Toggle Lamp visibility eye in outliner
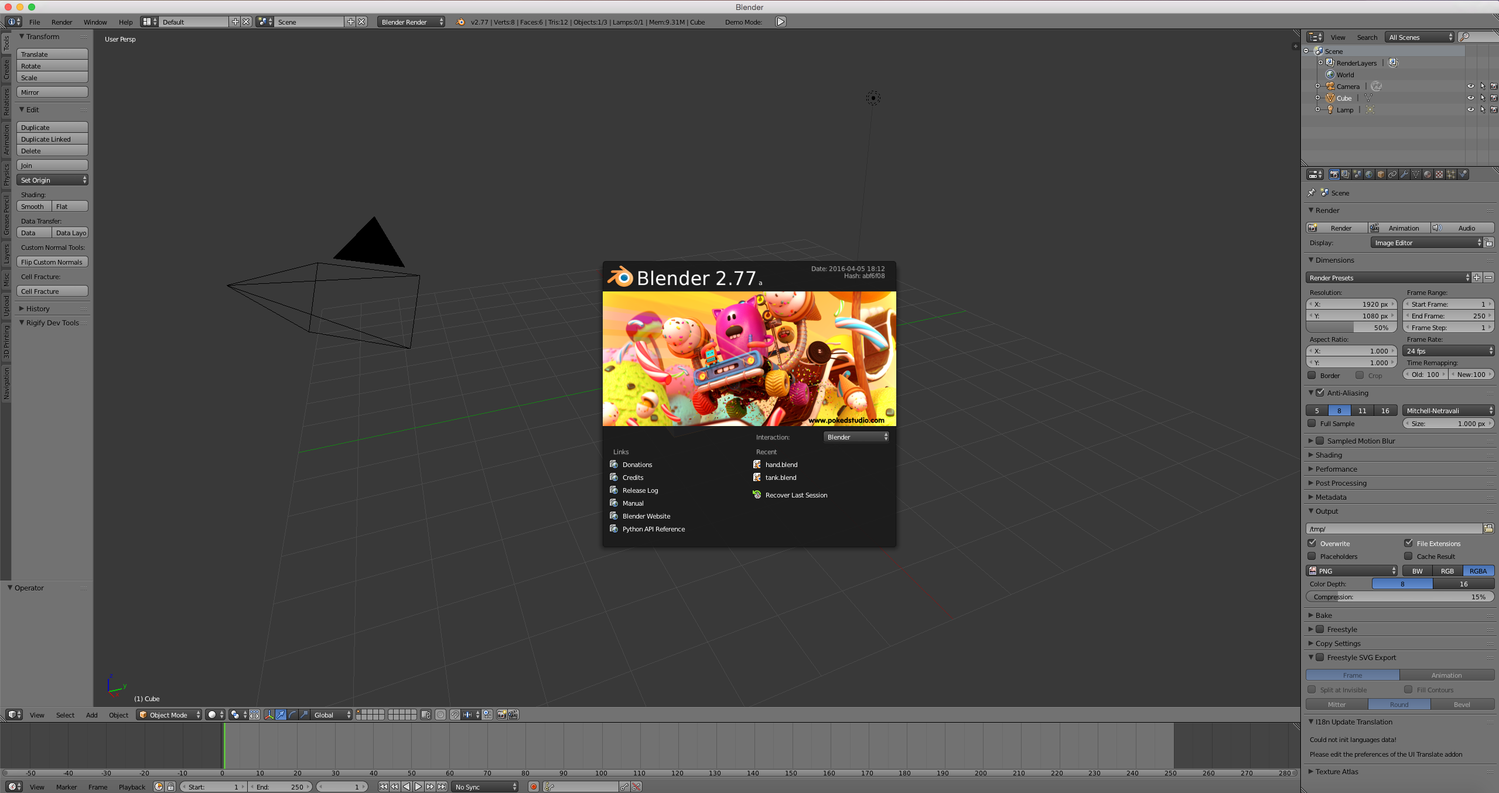The width and height of the screenshot is (1499, 793). 1470,109
